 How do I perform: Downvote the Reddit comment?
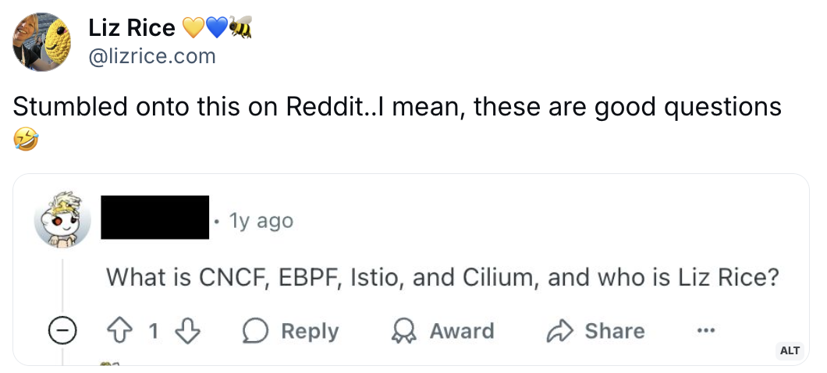click(x=188, y=331)
